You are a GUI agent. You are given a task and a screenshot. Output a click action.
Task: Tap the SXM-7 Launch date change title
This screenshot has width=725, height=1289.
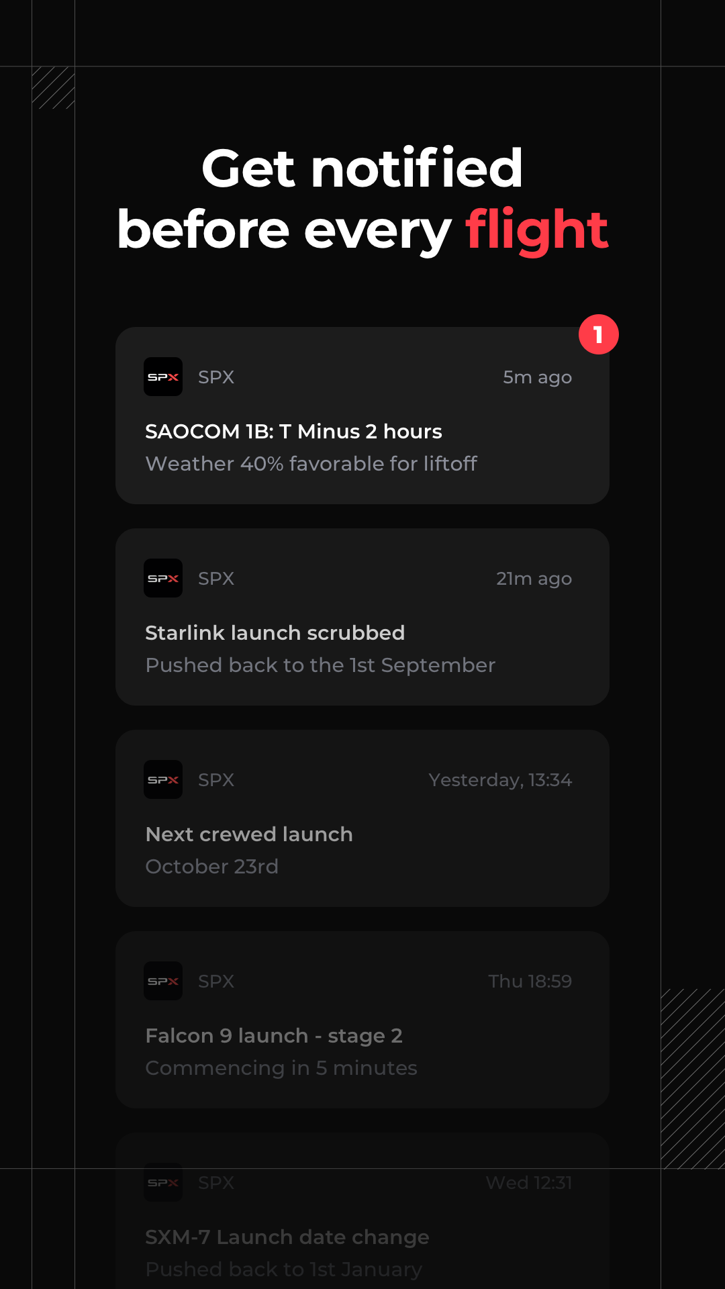tap(287, 1237)
